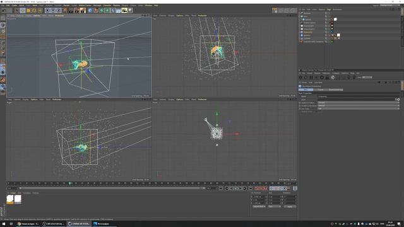Open the Window menu
The height and width of the screenshot is (227, 404).
[148, 6]
